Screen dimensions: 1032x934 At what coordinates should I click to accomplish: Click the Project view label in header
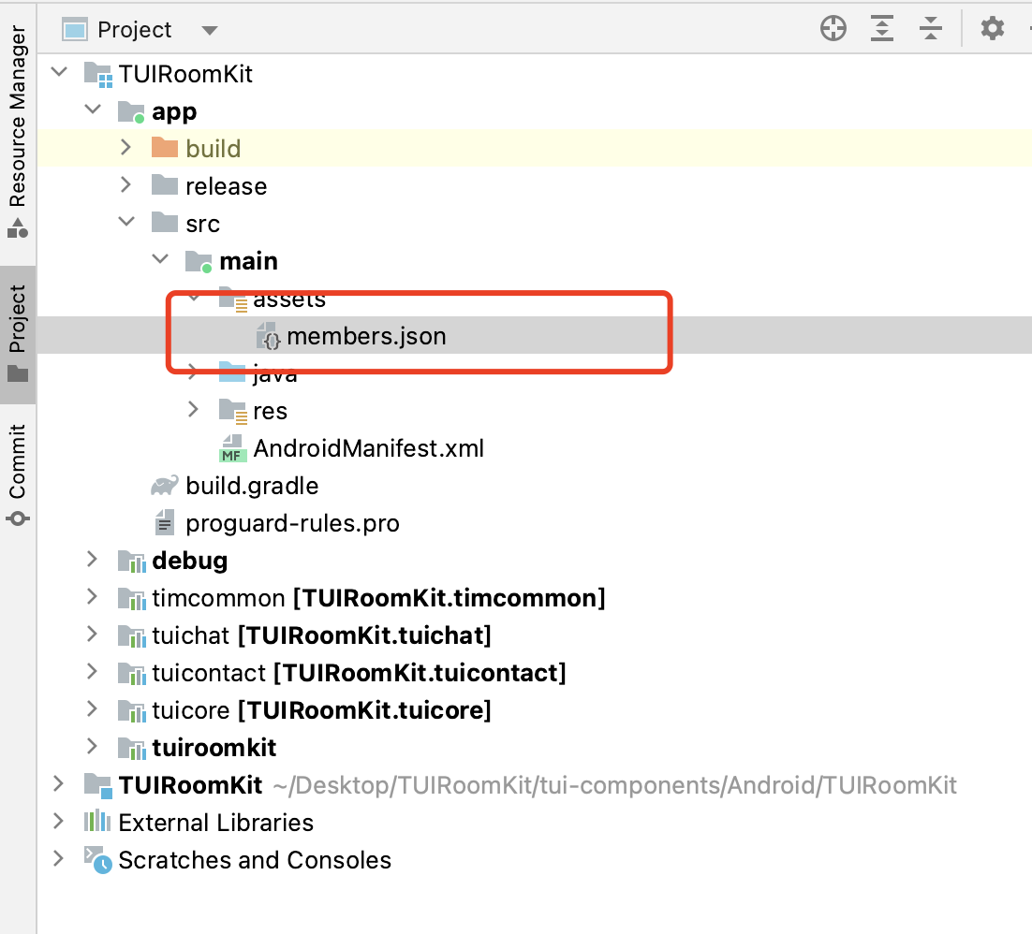click(134, 30)
